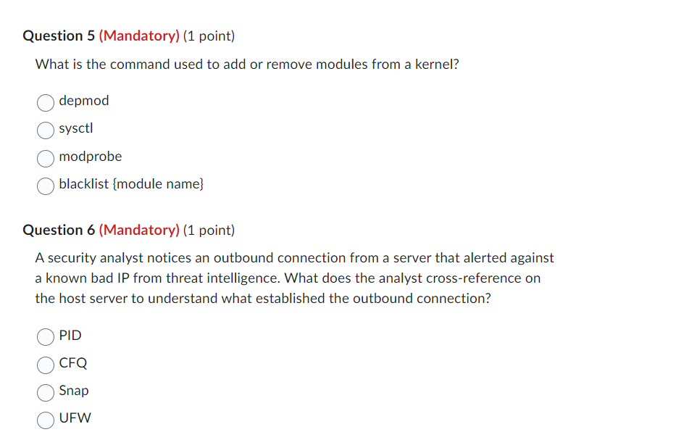Click the Question 5 heading
Image resolution: width=697 pixels, height=440 pixels.
pyautogui.click(x=128, y=35)
